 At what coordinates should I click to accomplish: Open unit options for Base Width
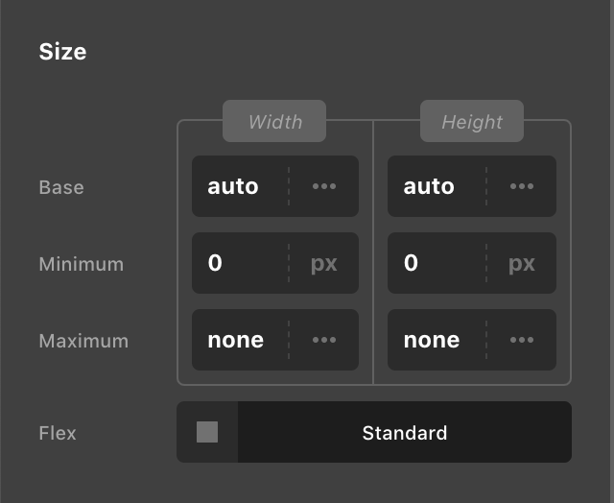coord(324,186)
